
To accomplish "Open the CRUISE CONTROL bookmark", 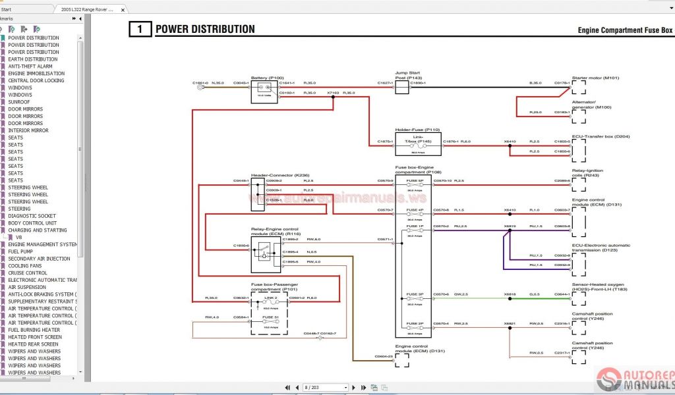I will tap(27, 273).
